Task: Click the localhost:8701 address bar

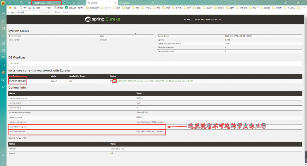Action: point(47,3)
